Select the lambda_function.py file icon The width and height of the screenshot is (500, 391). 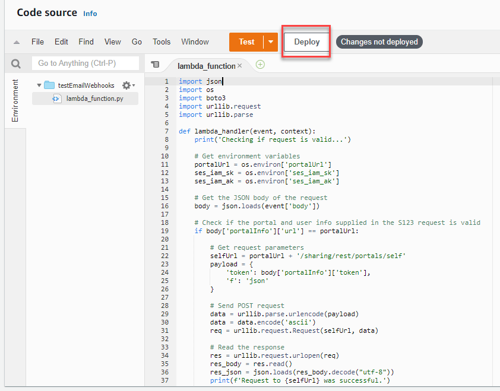[x=57, y=98]
